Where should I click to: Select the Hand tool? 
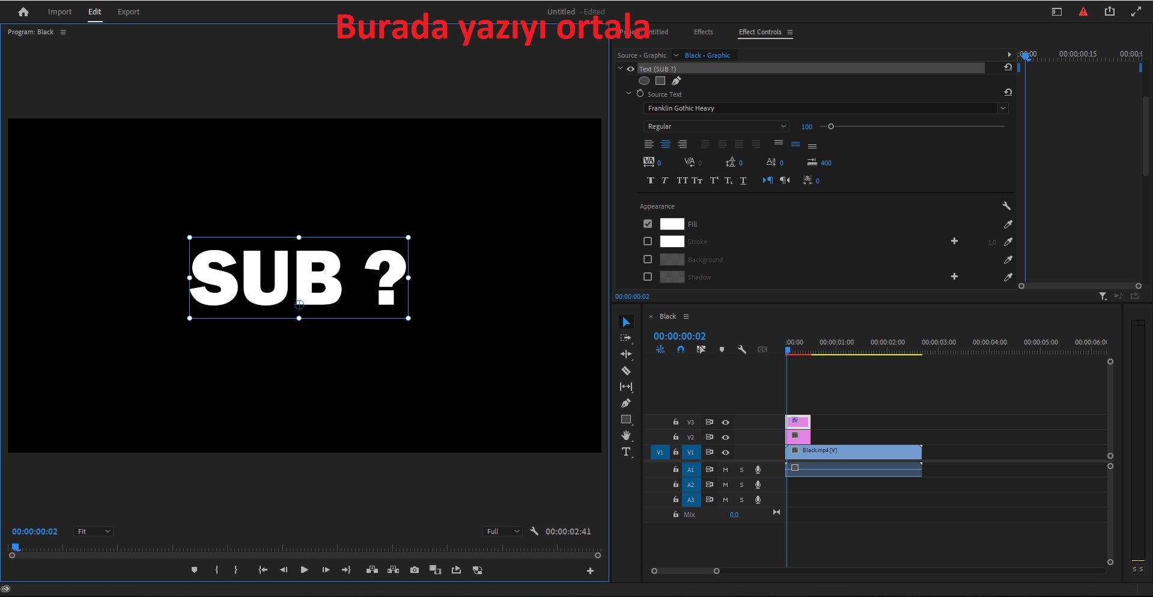coord(627,436)
